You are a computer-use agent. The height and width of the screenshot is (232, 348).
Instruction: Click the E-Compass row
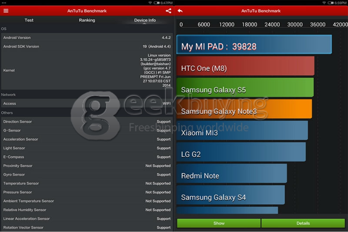click(87, 157)
